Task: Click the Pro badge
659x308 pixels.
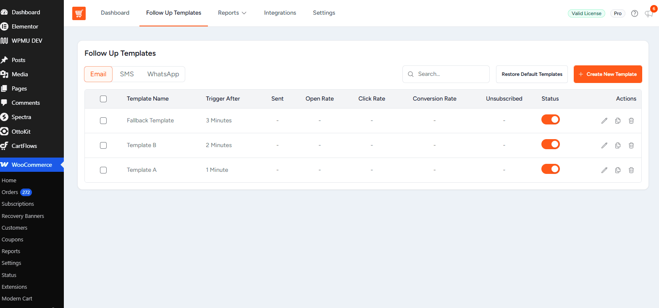Action: coord(618,13)
